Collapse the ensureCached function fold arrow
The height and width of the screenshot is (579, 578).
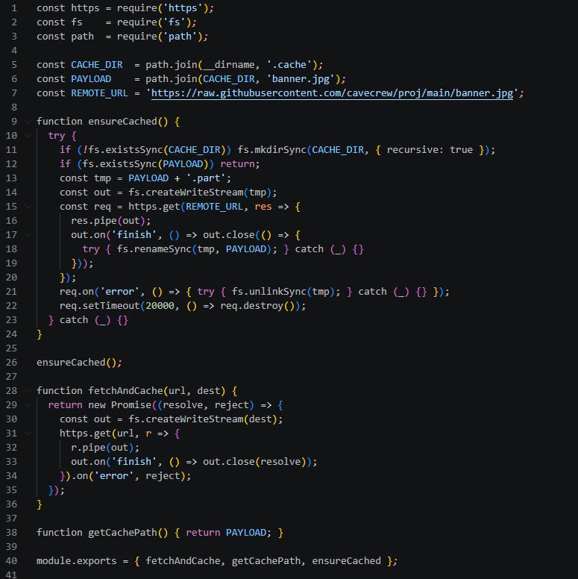click(28, 122)
